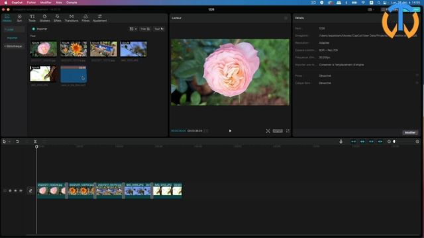The image size is (424, 238).
Task: Open the Médias tab
Action: coord(7,18)
